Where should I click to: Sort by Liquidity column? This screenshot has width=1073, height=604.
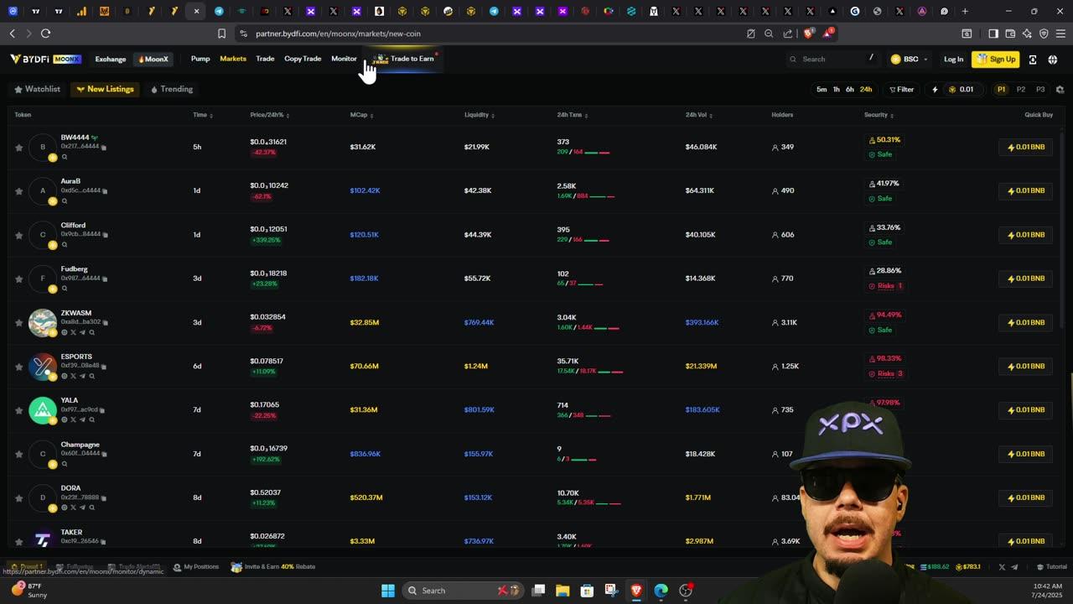(x=479, y=115)
